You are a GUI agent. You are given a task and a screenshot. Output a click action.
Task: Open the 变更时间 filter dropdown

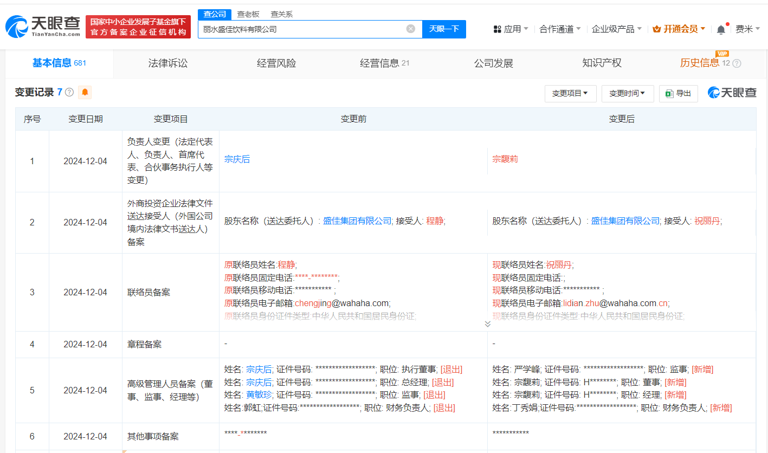(x=628, y=93)
